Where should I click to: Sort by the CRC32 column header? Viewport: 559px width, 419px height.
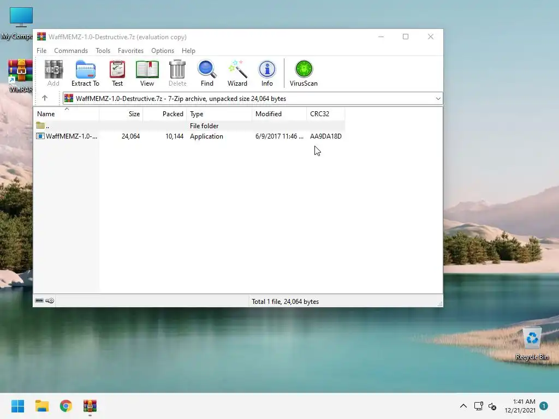(325, 114)
